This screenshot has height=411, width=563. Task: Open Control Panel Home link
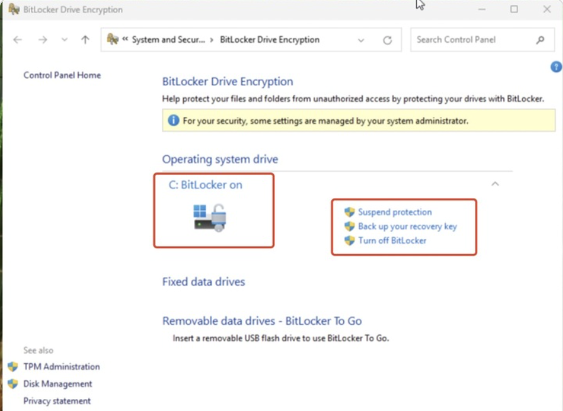click(x=62, y=75)
